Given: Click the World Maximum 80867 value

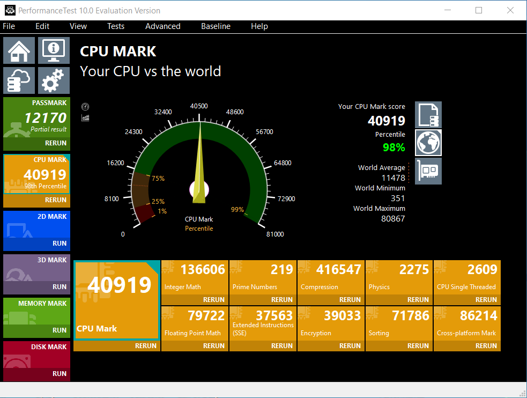Looking at the screenshot, I should [x=393, y=219].
